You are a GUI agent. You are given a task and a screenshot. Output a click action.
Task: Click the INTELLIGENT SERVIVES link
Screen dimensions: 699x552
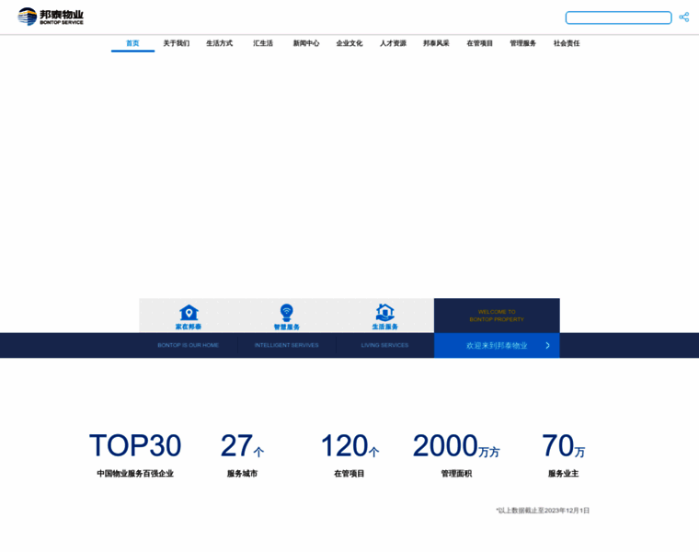pyautogui.click(x=287, y=345)
